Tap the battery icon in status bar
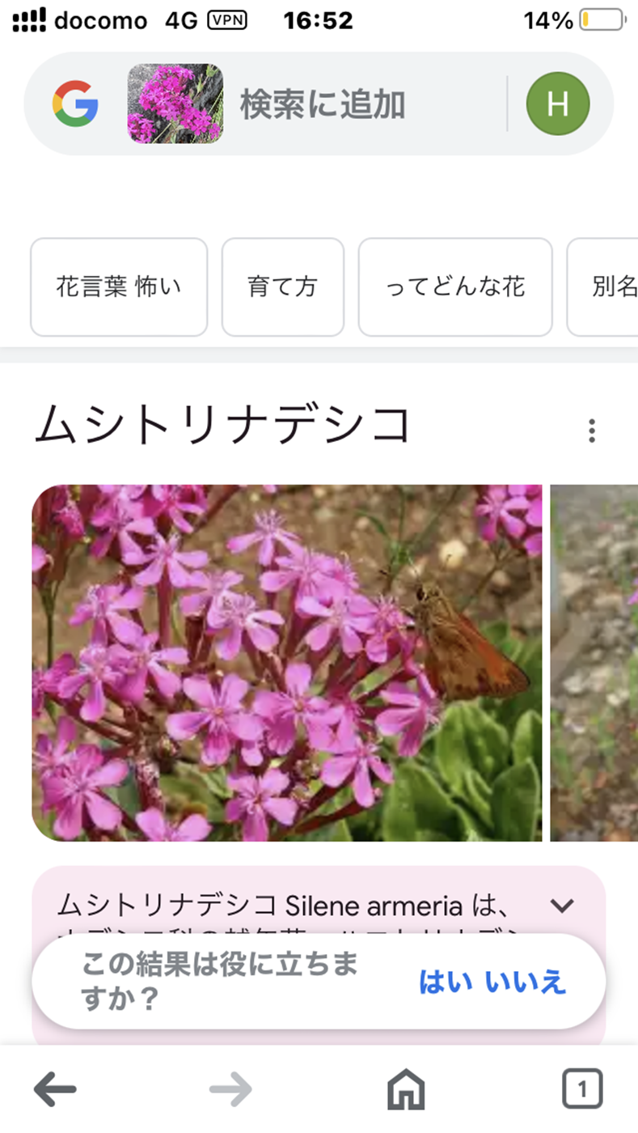This screenshot has width=638, height=1133. pyautogui.click(x=602, y=20)
